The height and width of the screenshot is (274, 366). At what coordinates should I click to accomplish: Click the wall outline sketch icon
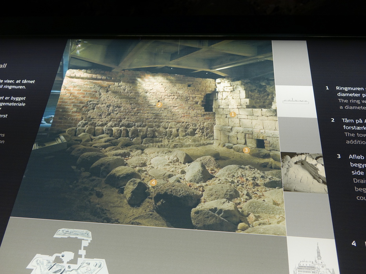295,102
